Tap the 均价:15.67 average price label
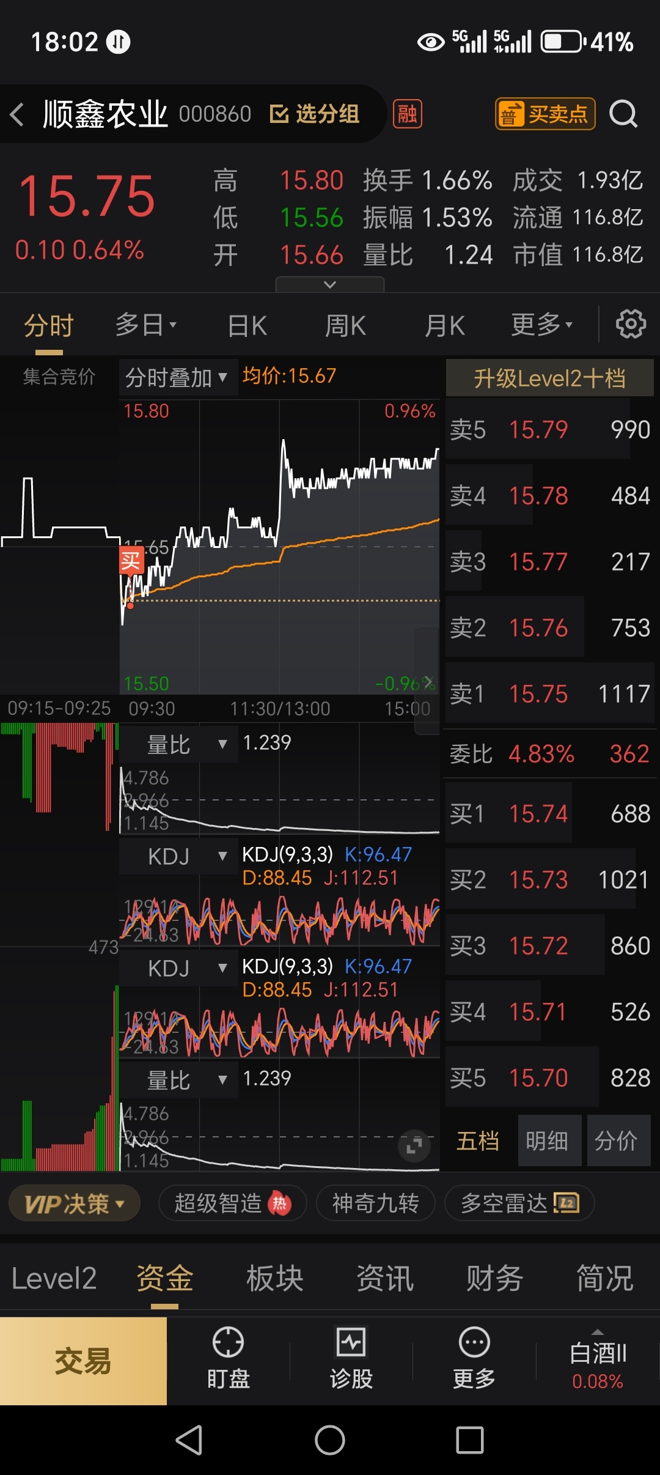This screenshot has height=1475, width=660. coord(289,375)
